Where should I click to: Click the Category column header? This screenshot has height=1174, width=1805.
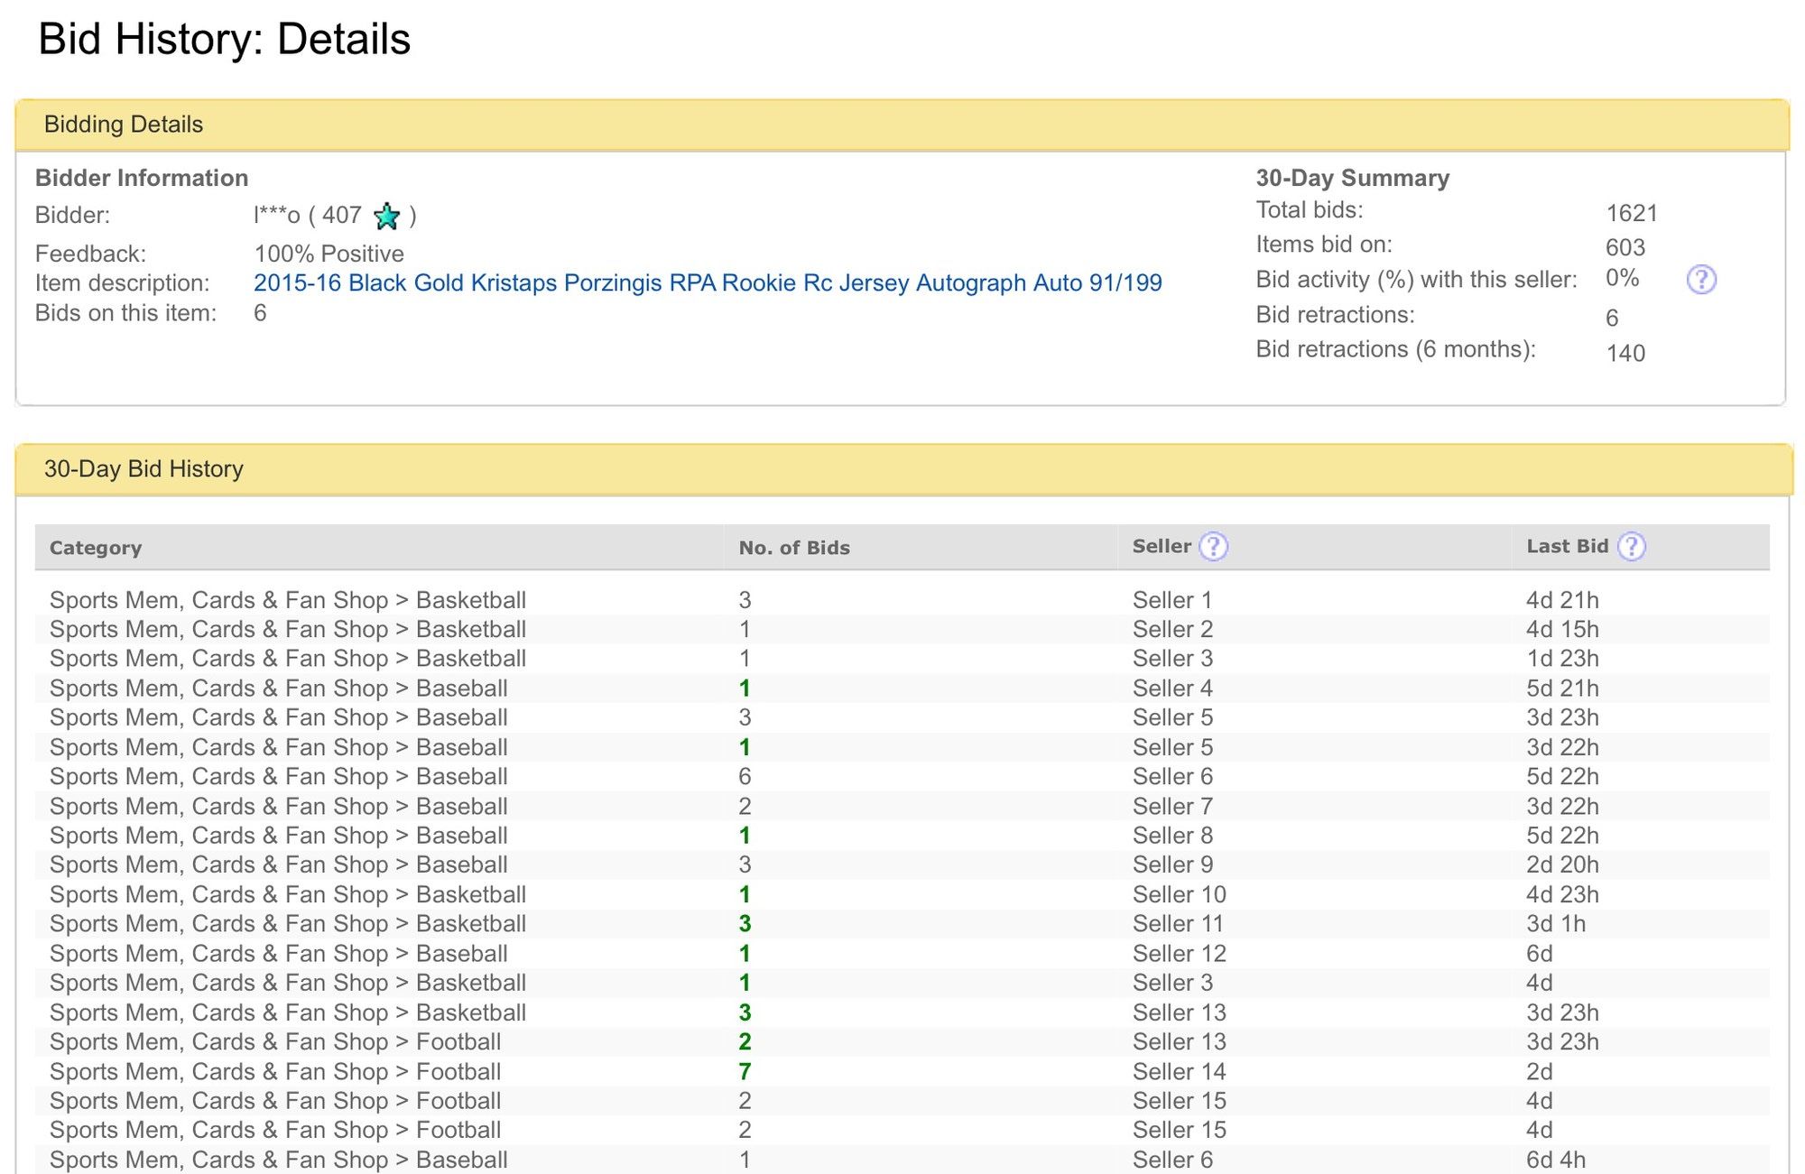96,548
